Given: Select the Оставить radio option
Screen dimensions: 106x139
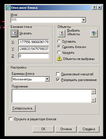Looking at the screenshot, I should (x=59, y=41).
